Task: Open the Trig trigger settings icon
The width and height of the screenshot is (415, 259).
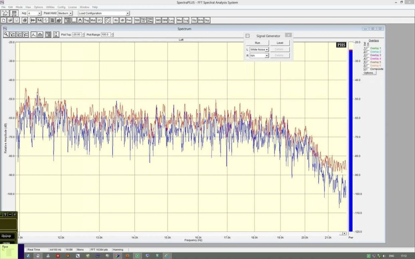Action: point(86,20)
